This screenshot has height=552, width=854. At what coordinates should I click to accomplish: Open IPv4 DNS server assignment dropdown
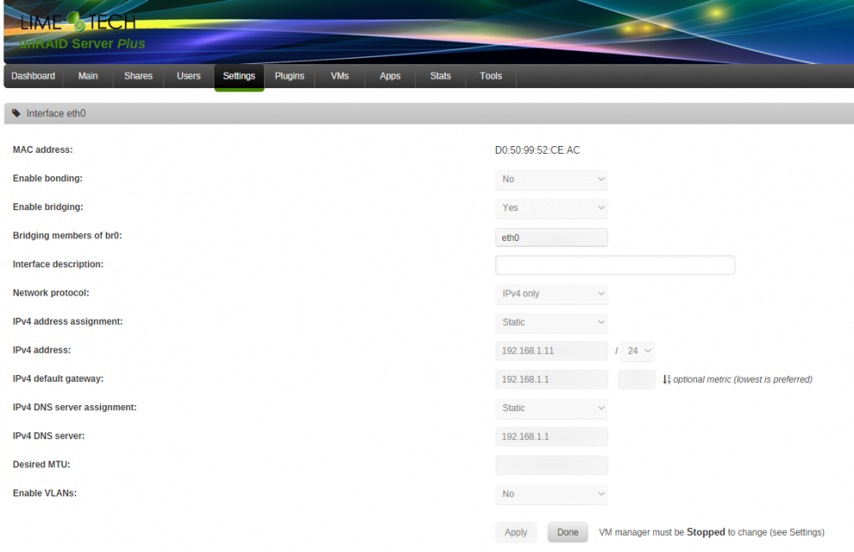click(x=551, y=408)
